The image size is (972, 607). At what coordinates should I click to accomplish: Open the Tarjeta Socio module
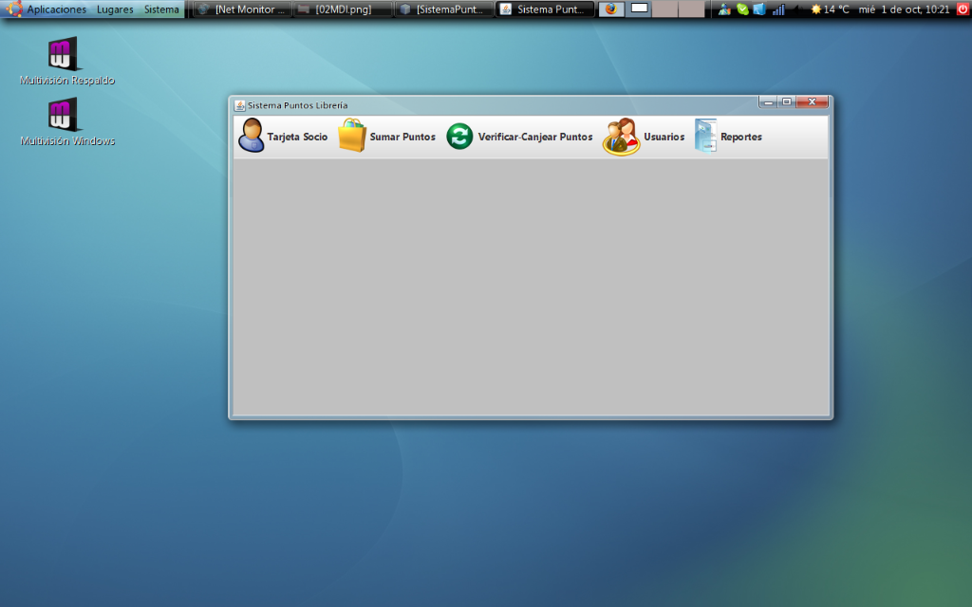[283, 137]
